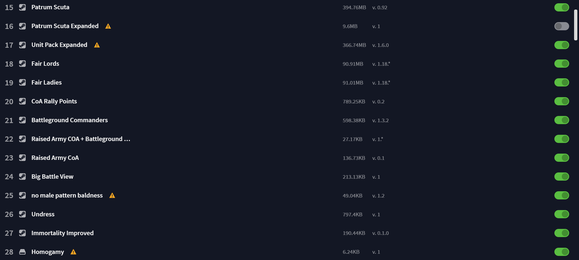
Task: Click the Steam icon next to Patrum Scuta
Action: tap(22, 7)
